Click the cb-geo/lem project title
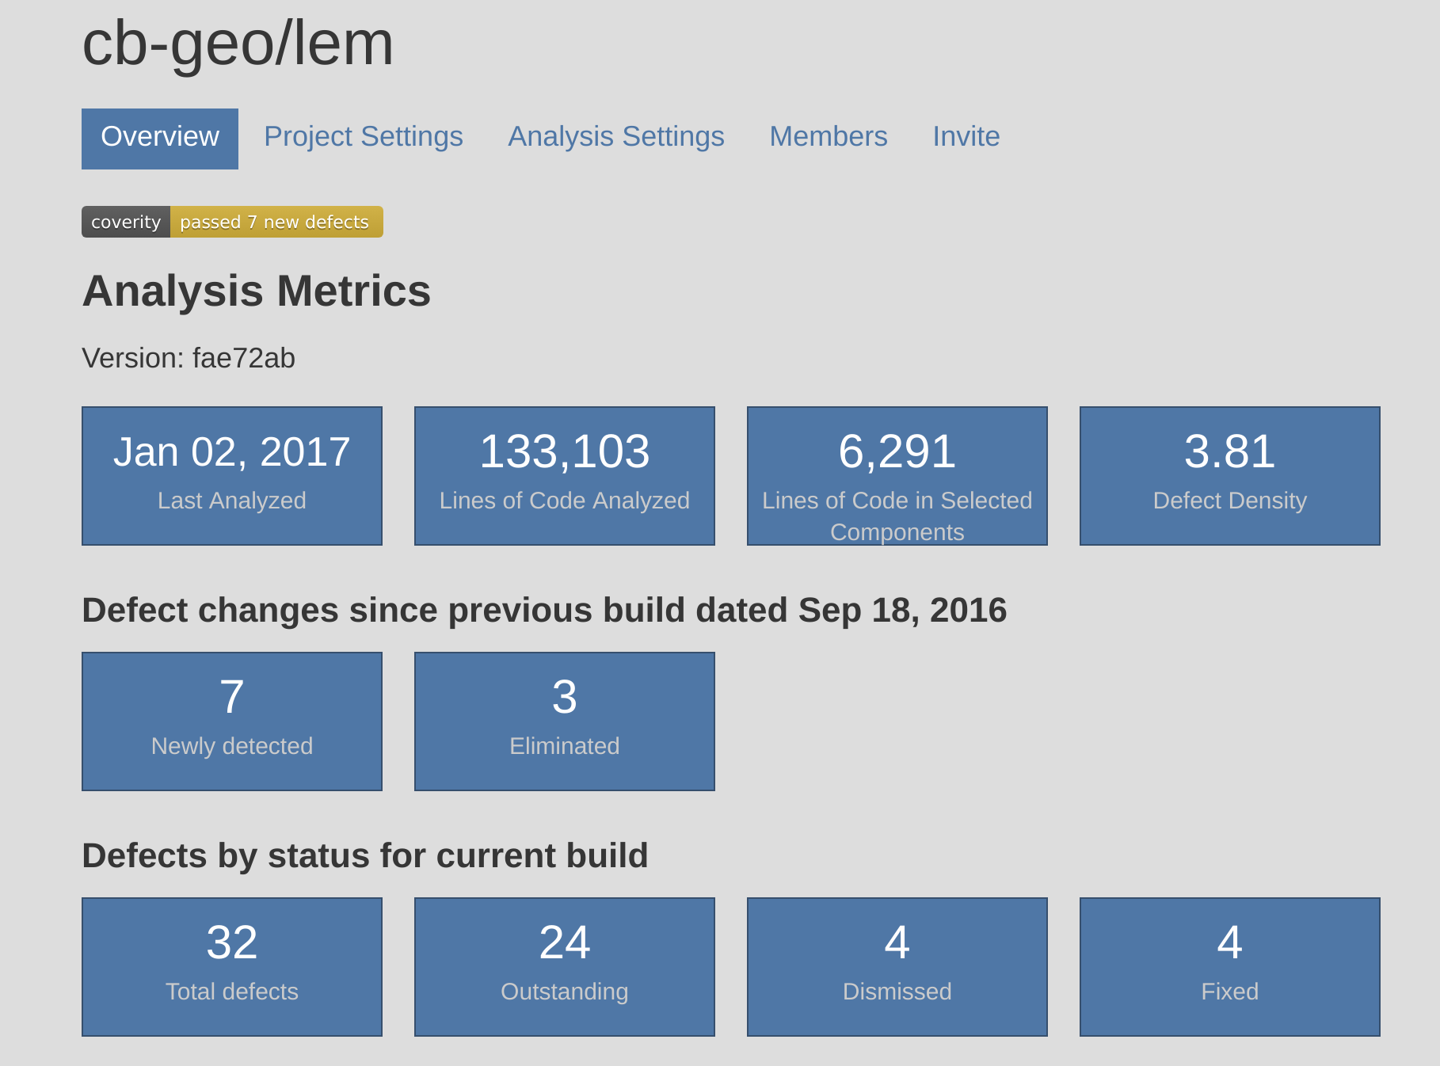Viewport: 1440px width, 1066px height. 238,44
